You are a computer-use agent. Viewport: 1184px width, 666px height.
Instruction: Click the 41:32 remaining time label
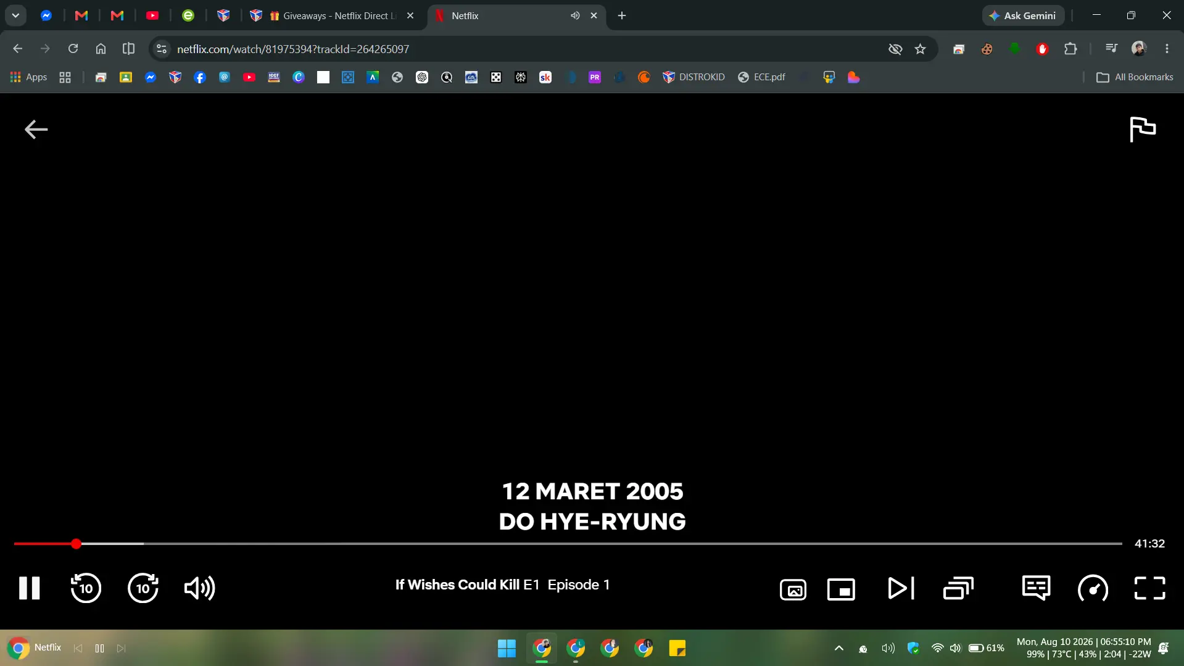pos(1149,544)
